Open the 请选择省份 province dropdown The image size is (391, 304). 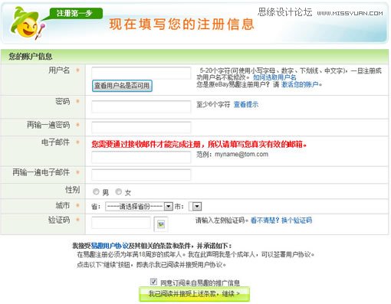(140, 206)
